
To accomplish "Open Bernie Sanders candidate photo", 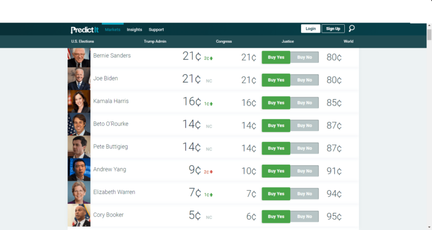I will point(79,57).
